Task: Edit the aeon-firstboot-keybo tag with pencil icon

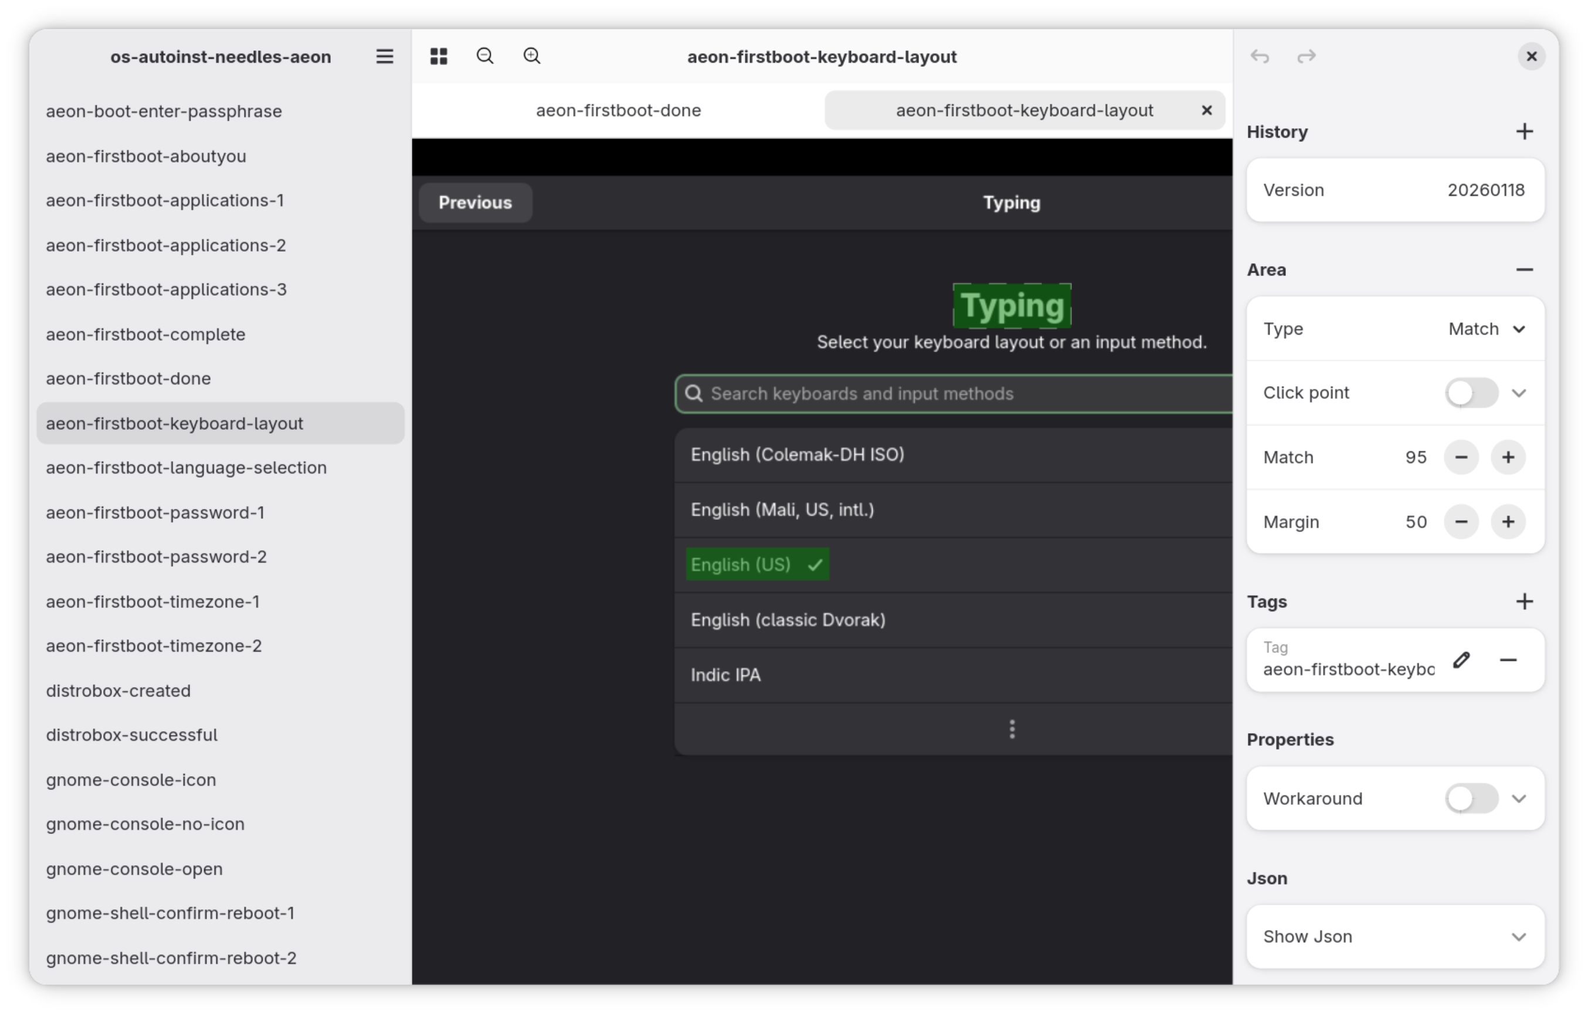Action: (x=1461, y=660)
